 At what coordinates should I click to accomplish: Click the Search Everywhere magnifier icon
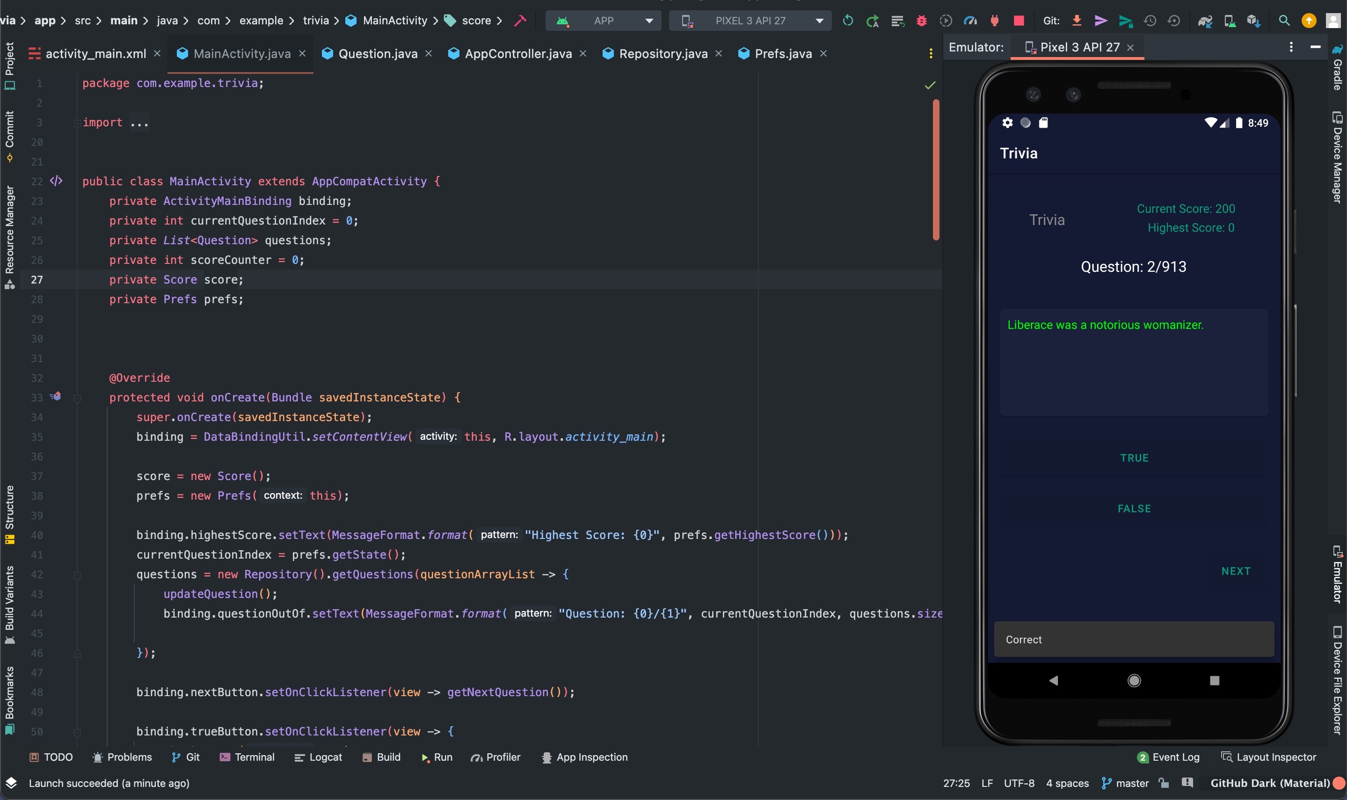[1284, 21]
